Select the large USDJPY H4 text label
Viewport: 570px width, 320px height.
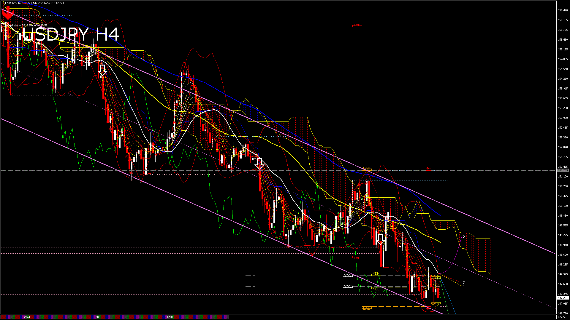[71, 35]
